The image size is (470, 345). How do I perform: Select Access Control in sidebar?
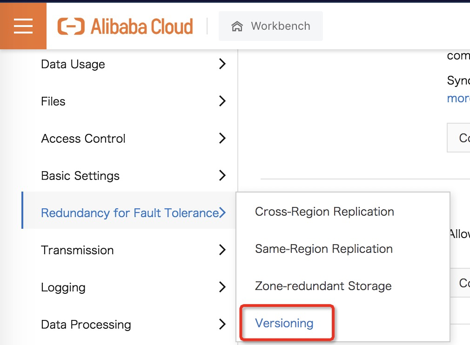(83, 139)
